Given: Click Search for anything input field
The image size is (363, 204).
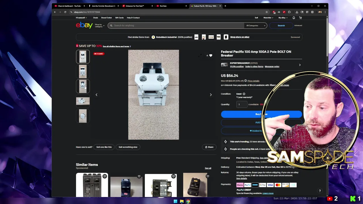Looking at the screenshot, I should [176, 25].
